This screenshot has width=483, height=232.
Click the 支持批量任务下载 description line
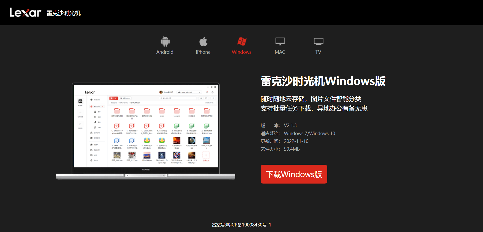click(x=314, y=108)
